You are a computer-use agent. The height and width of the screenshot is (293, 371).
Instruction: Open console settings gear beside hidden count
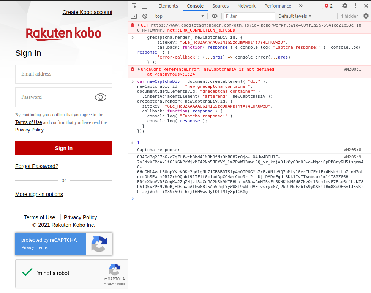pos(366,16)
